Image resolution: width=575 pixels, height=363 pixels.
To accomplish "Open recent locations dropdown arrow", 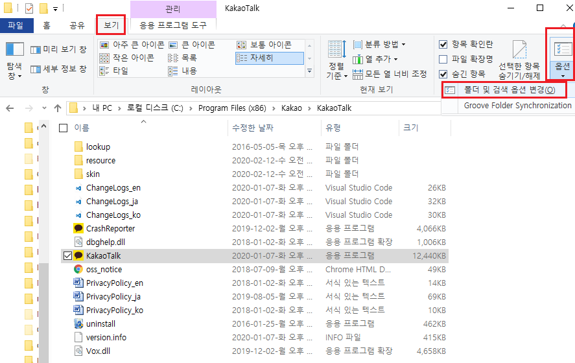I will pyautogui.click(x=44, y=108).
